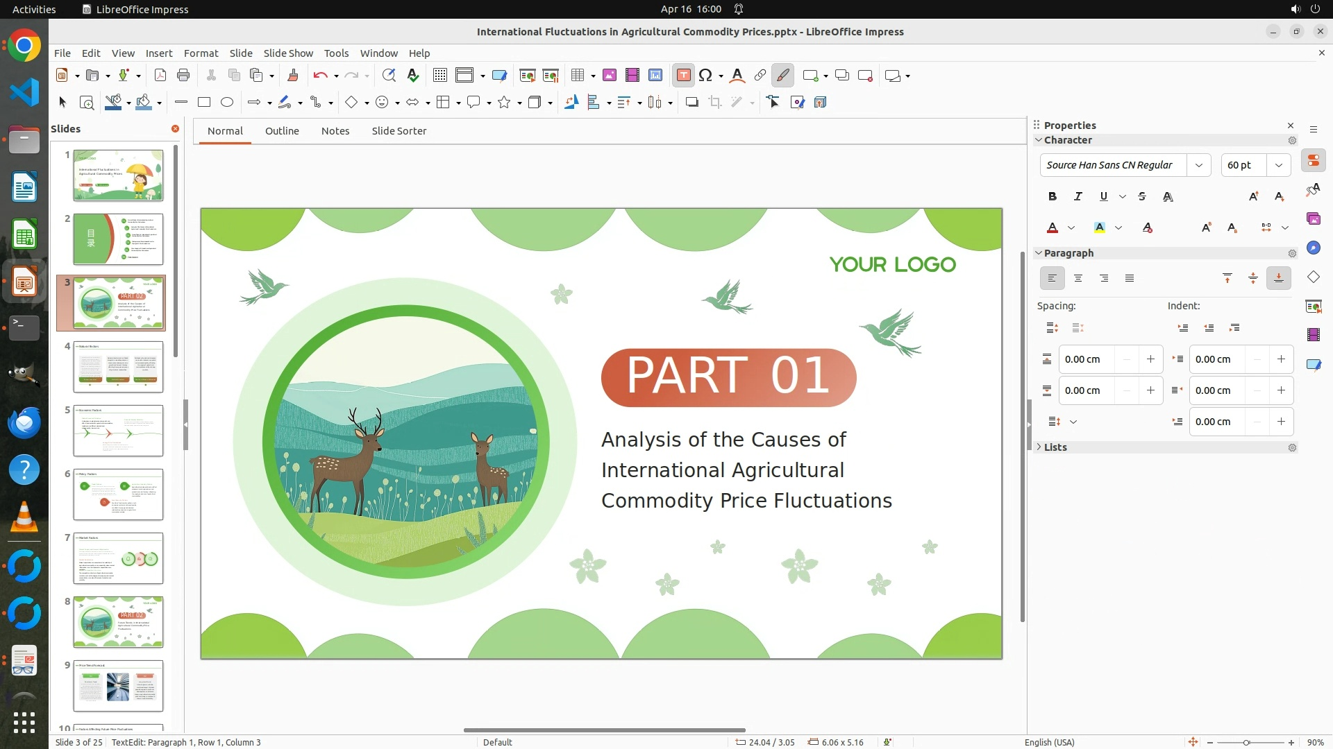Select the Ellipse drawing tool
The width and height of the screenshot is (1333, 749).
pyautogui.click(x=227, y=103)
